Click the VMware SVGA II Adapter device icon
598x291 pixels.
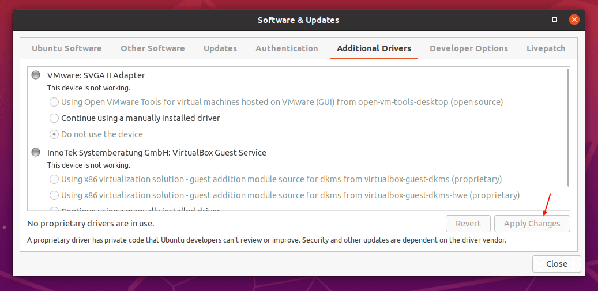point(36,75)
